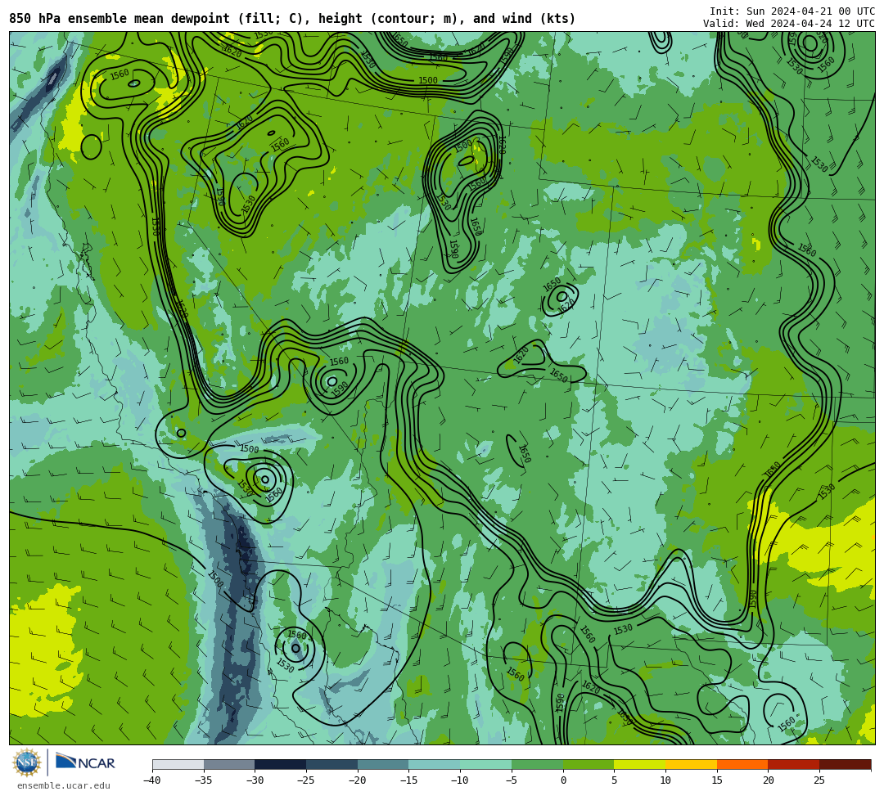Click the 1560 contour label in the upper-left closed low
The width and height of the screenshot is (884, 796).
coord(120,74)
